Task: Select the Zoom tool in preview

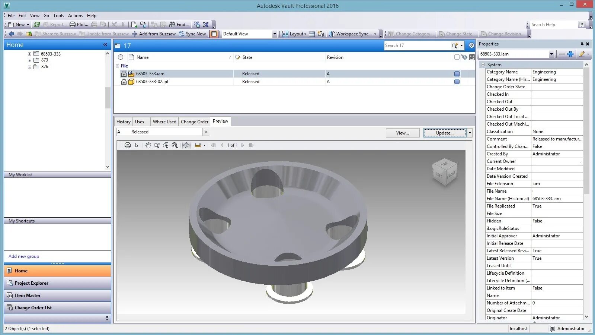Action: (x=157, y=145)
